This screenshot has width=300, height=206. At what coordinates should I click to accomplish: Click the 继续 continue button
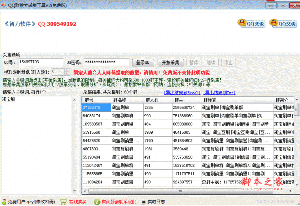211,62
